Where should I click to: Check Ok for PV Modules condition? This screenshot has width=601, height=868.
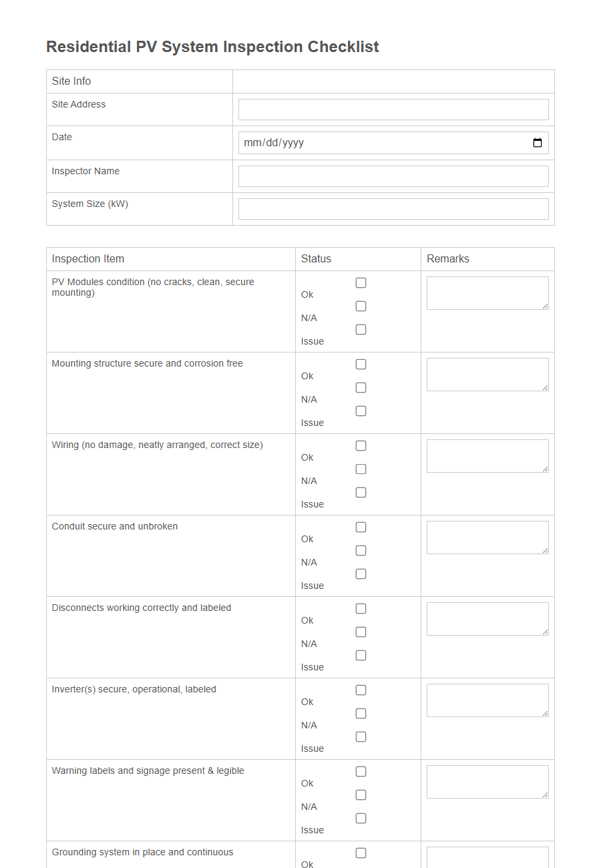tap(361, 282)
